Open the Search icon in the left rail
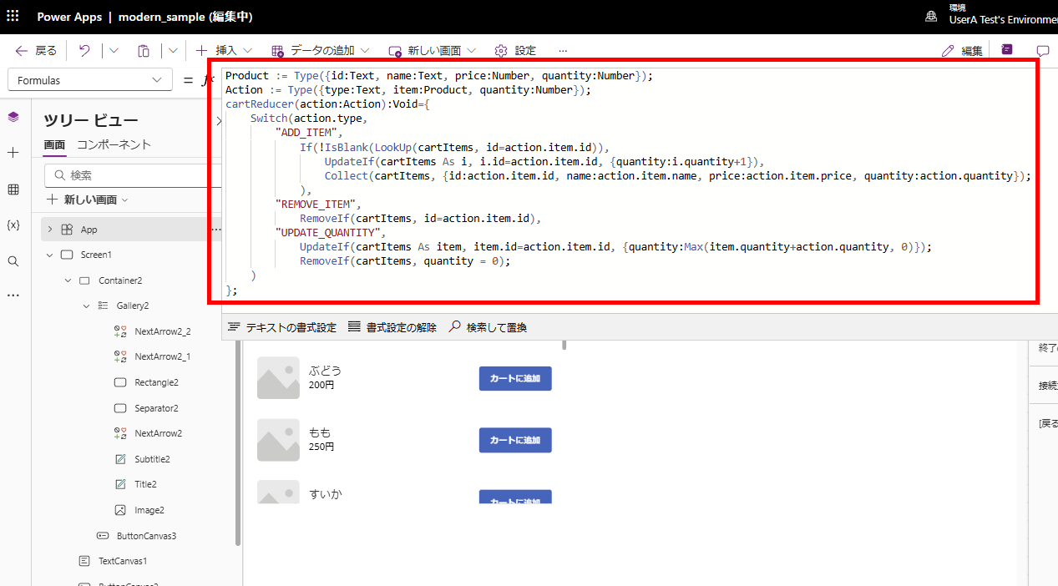Image resolution: width=1058 pixels, height=586 pixels. point(13,260)
